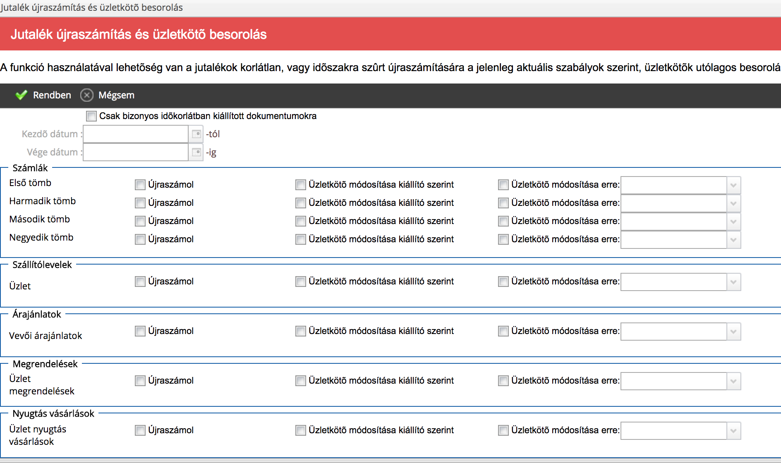The width and height of the screenshot is (781, 463).
Task: Toggle kiállító szerint for Üzlet nyugtás vásárlások
Action: [301, 430]
